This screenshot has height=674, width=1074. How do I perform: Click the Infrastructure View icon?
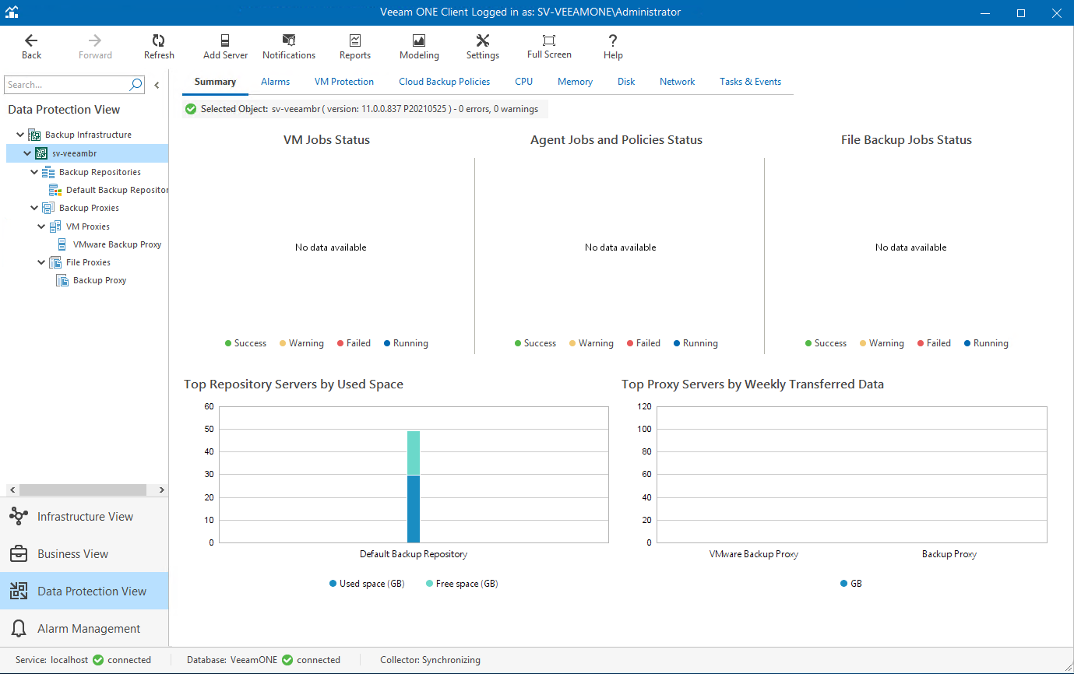pyautogui.click(x=19, y=516)
